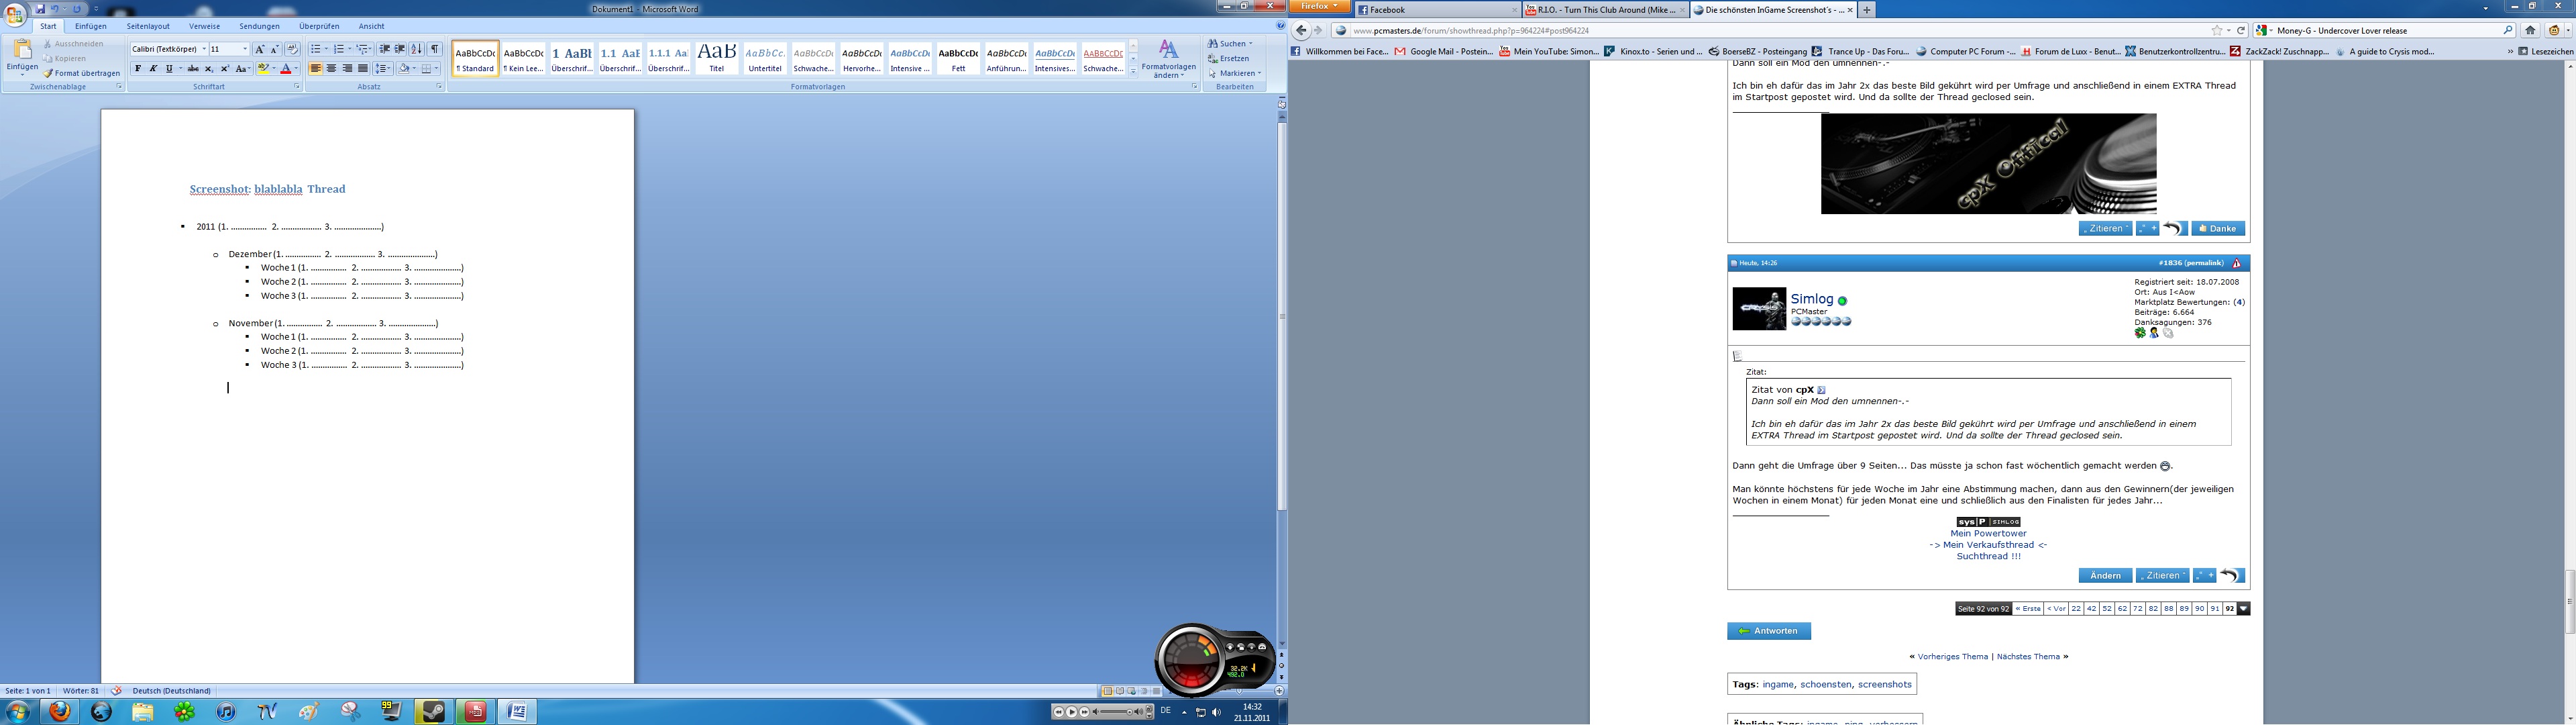Toggle bold formatting (F button)
The image size is (2576, 725).
pos(138,69)
